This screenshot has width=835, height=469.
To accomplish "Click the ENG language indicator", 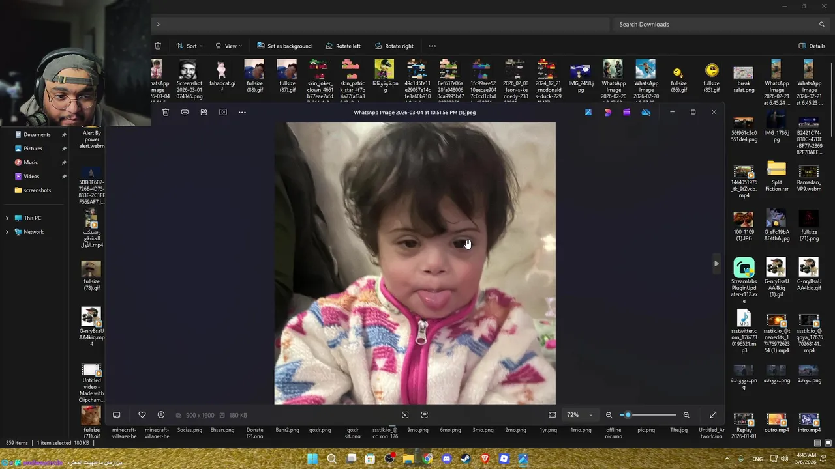I will point(757,459).
